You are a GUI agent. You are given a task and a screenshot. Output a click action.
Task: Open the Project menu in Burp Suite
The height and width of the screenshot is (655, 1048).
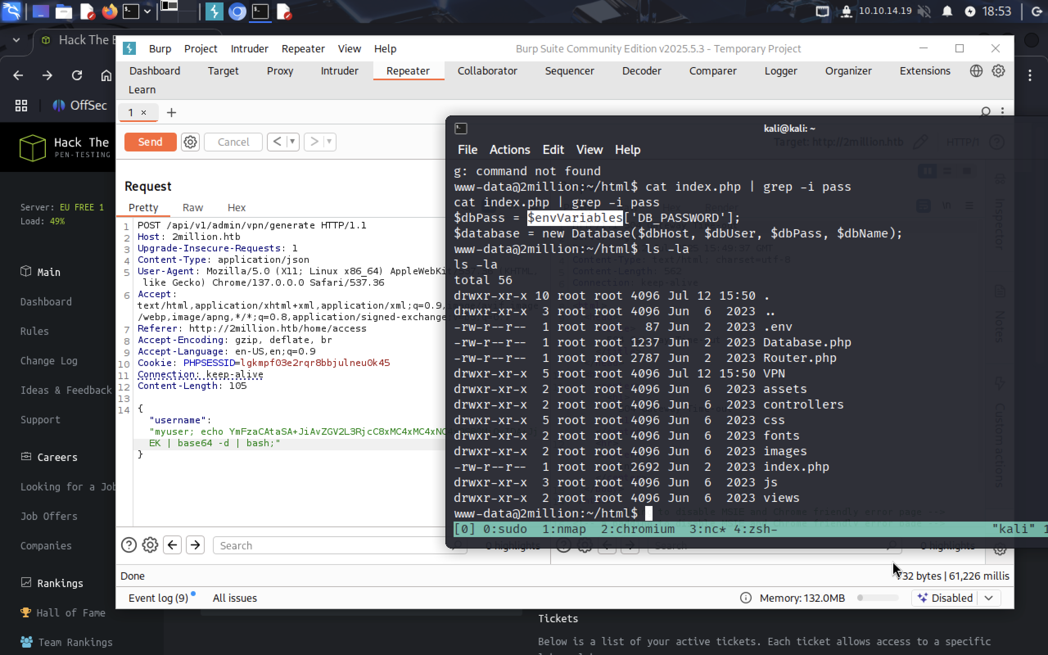201,49
